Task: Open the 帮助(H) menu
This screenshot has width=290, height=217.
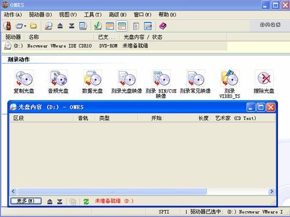Action: pos(168,14)
